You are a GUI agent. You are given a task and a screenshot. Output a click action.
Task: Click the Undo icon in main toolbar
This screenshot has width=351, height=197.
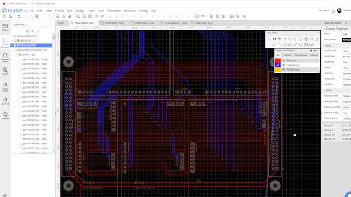[x=19, y=16]
